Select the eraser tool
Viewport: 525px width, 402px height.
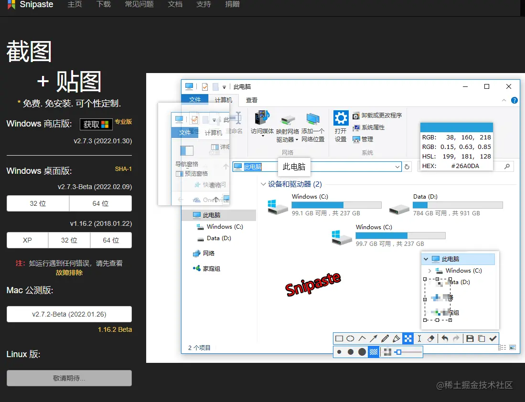[431, 339]
